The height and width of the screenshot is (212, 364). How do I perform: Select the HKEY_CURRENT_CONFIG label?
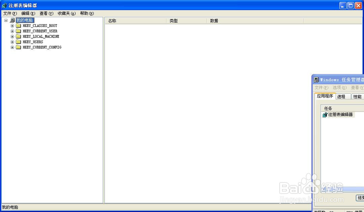(42, 47)
